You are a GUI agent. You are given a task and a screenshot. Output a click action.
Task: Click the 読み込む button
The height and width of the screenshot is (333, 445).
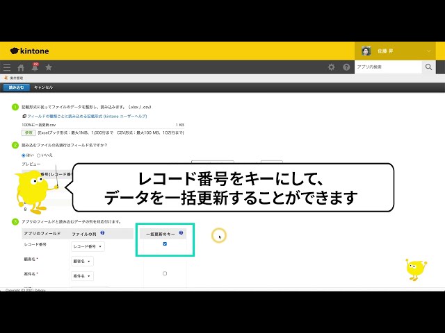(x=17, y=87)
